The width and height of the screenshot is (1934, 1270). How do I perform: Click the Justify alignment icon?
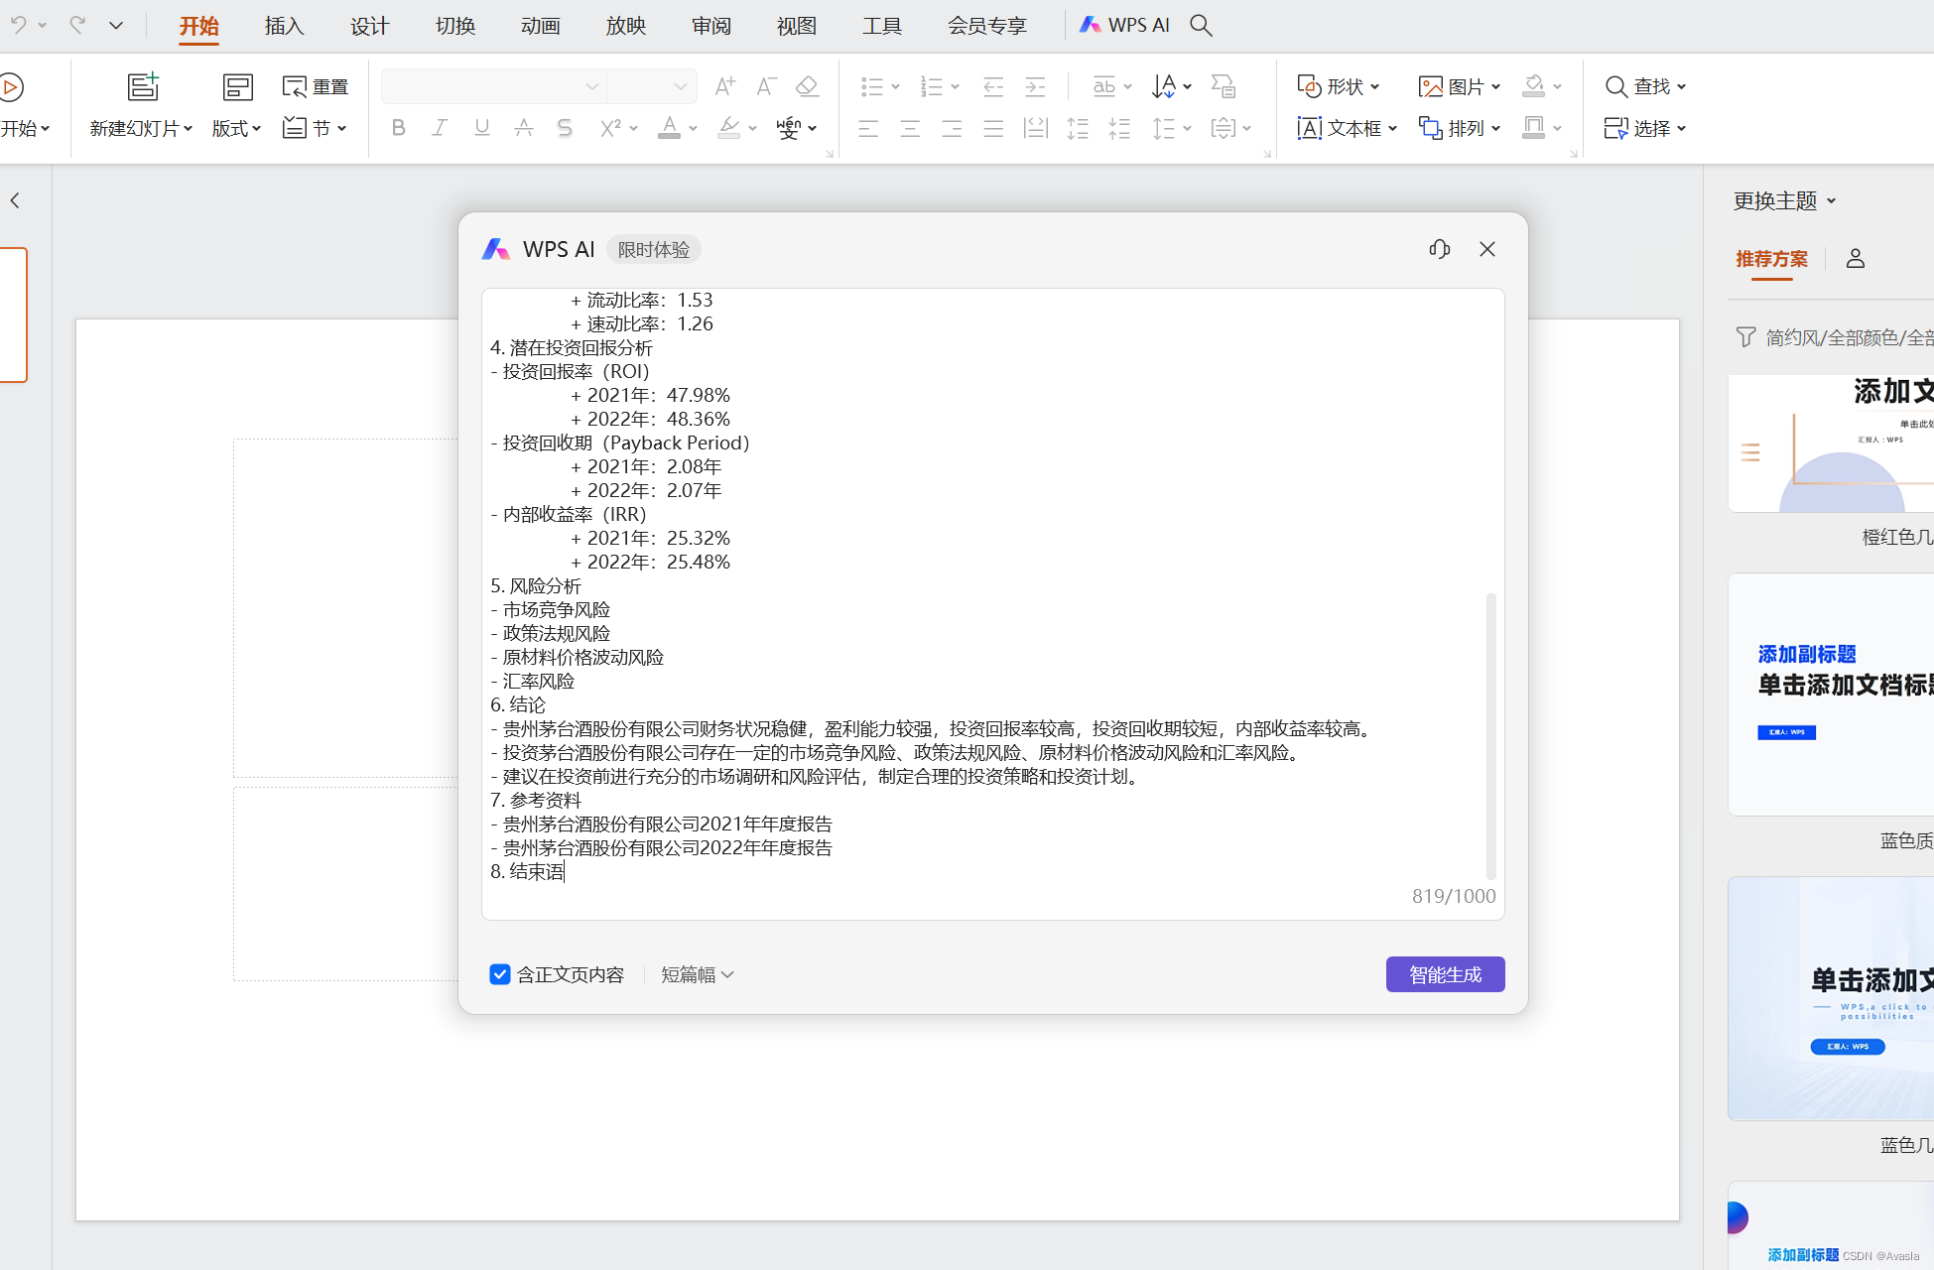pos(993,128)
